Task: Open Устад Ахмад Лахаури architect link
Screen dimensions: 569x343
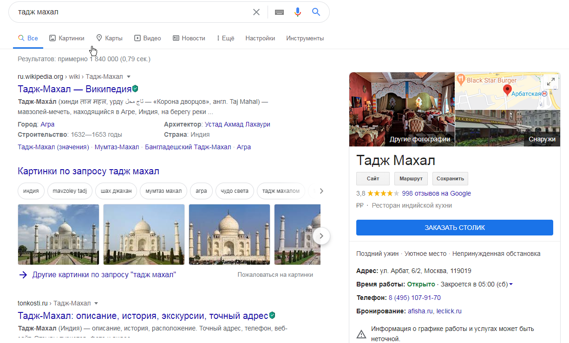Action: click(x=237, y=124)
